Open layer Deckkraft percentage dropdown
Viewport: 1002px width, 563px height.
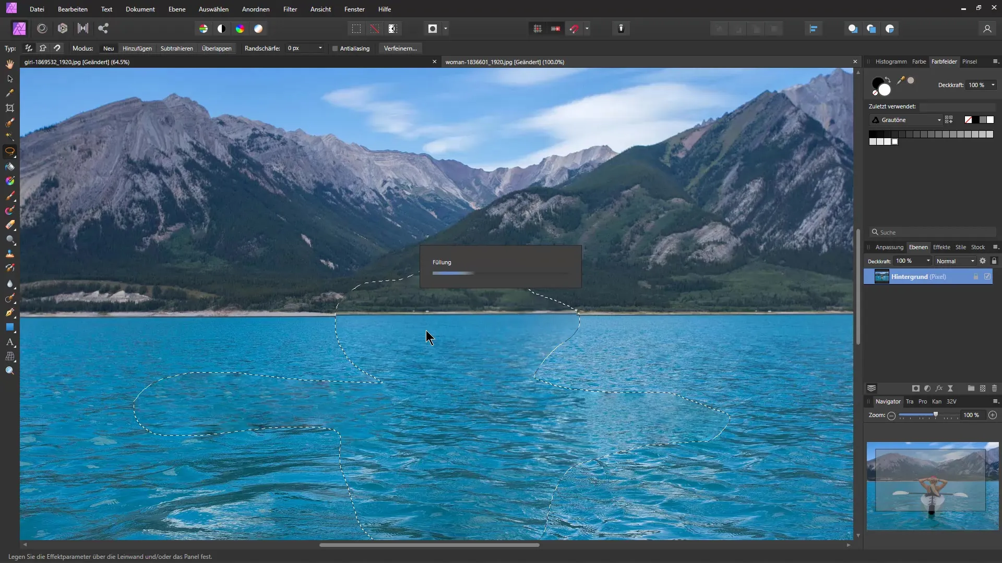click(928, 261)
